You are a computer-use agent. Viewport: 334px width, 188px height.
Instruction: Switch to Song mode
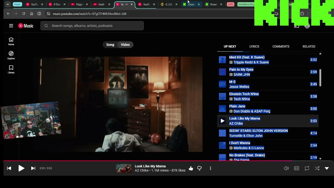(x=110, y=45)
